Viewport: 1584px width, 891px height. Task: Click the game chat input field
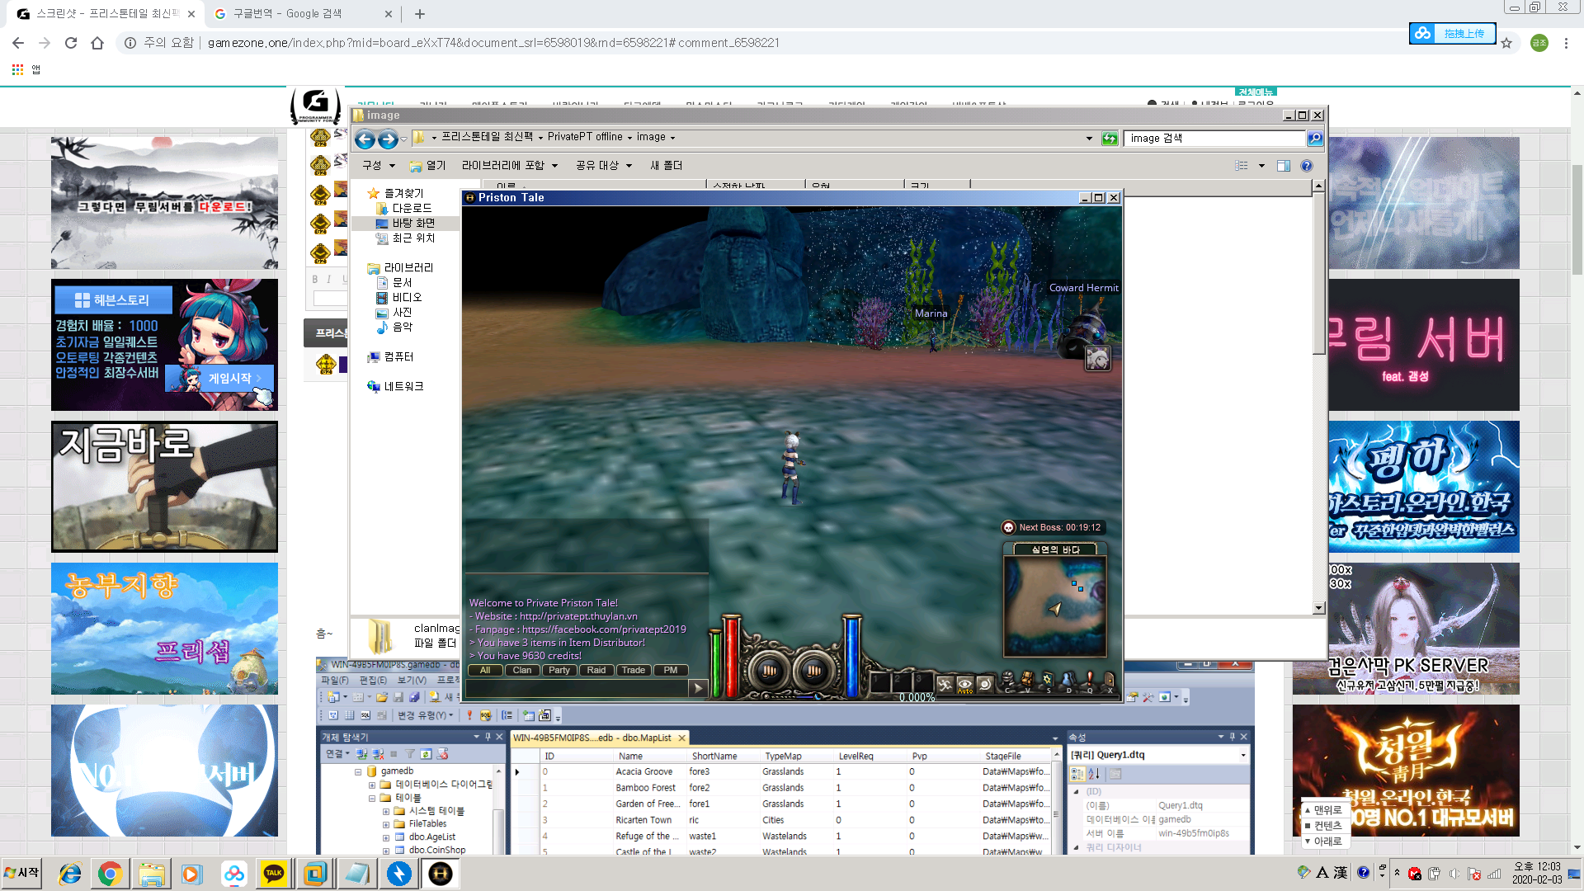[x=577, y=687]
